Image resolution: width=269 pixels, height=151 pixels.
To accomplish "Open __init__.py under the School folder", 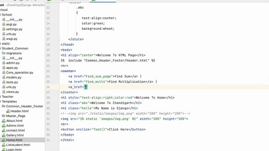I will pyautogui.click(x=14, y=20).
